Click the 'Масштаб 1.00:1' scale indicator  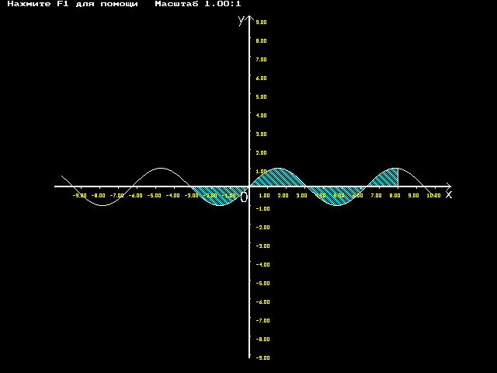pos(198,4)
